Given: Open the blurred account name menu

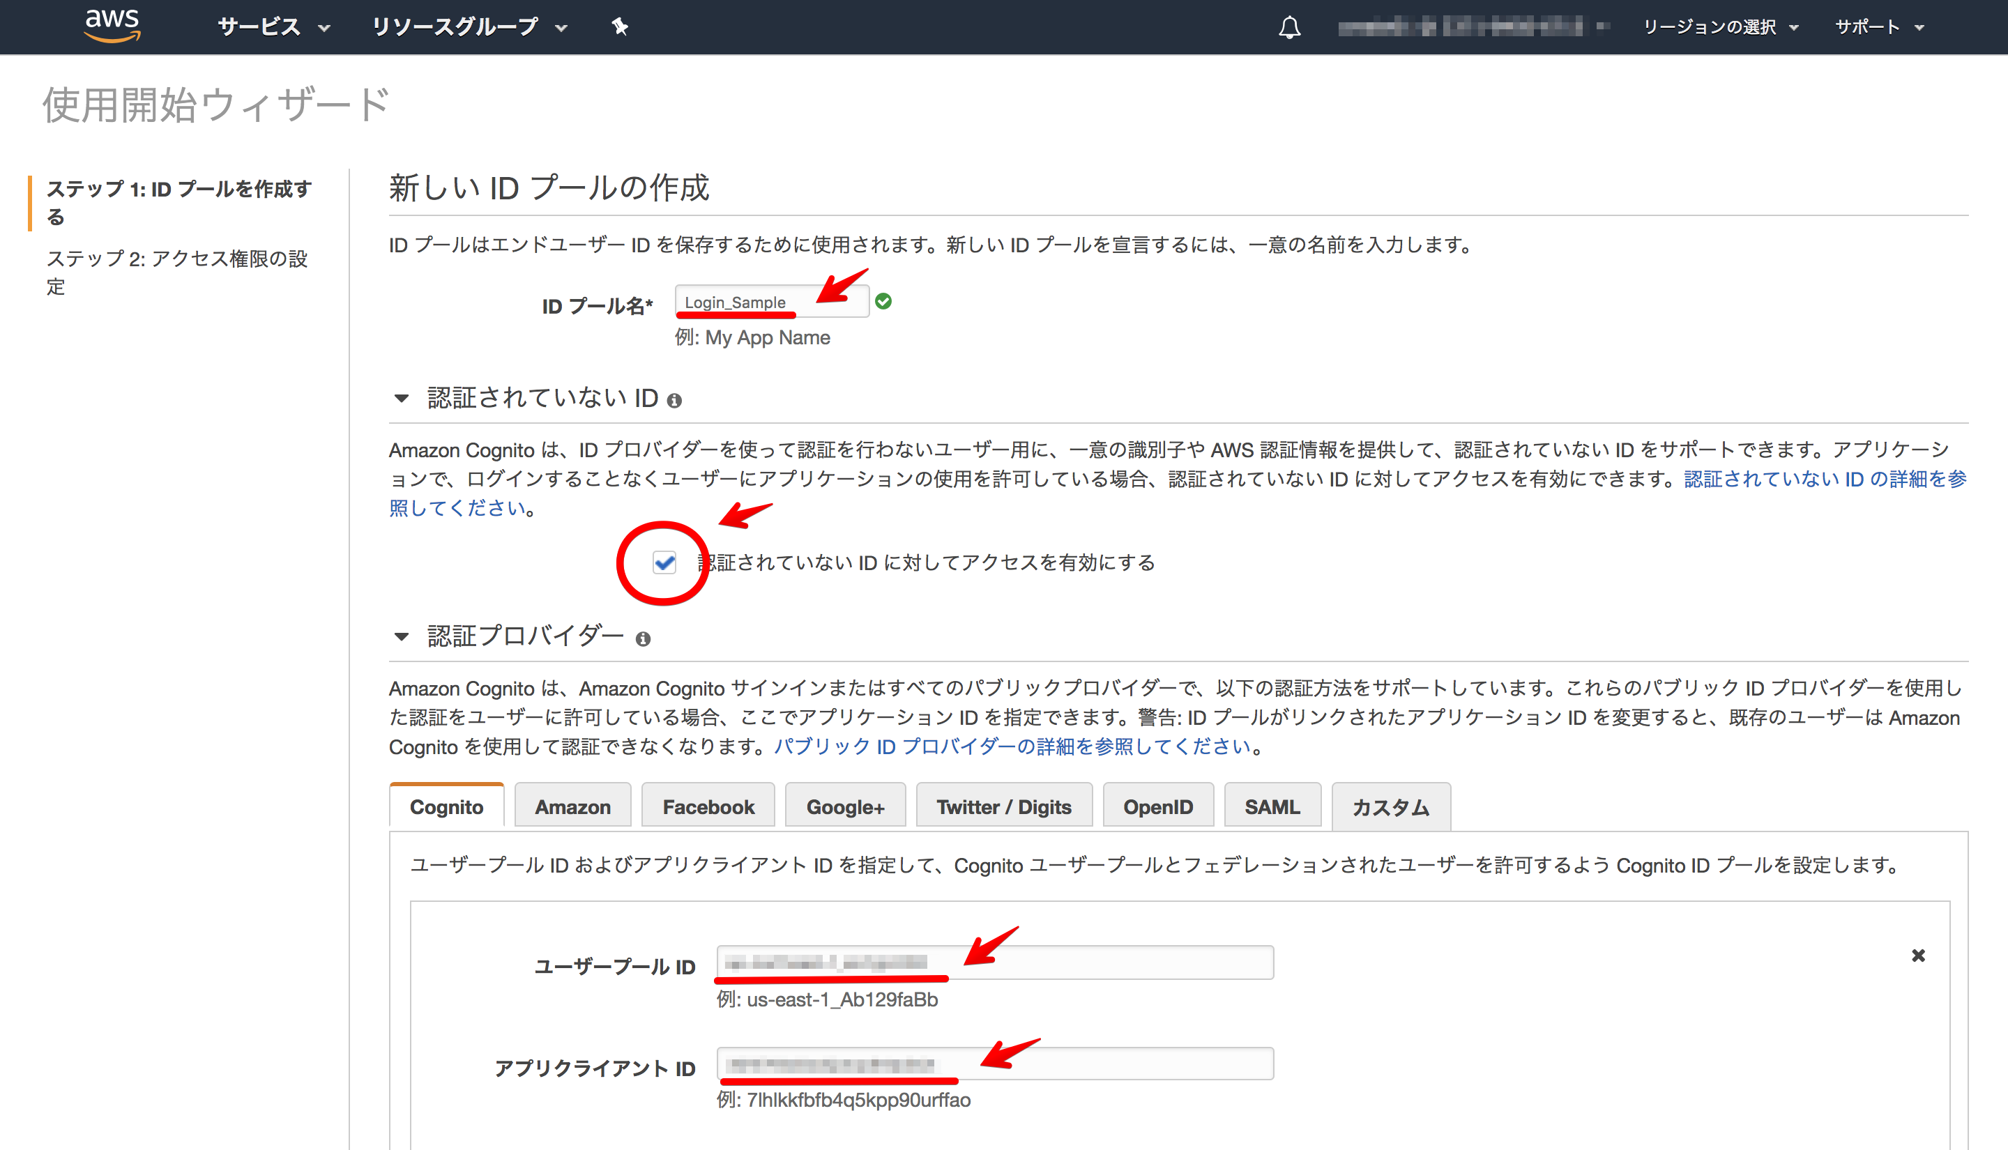Looking at the screenshot, I should coord(1473,27).
